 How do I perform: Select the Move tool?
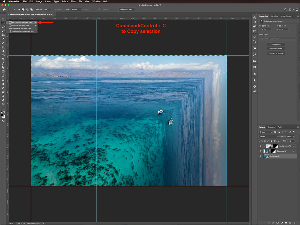pos(3,19)
